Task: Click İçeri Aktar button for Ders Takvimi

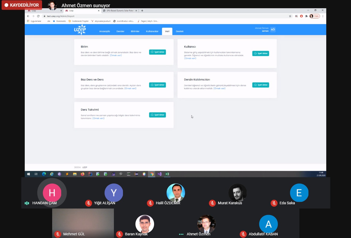Action: [x=158, y=115]
